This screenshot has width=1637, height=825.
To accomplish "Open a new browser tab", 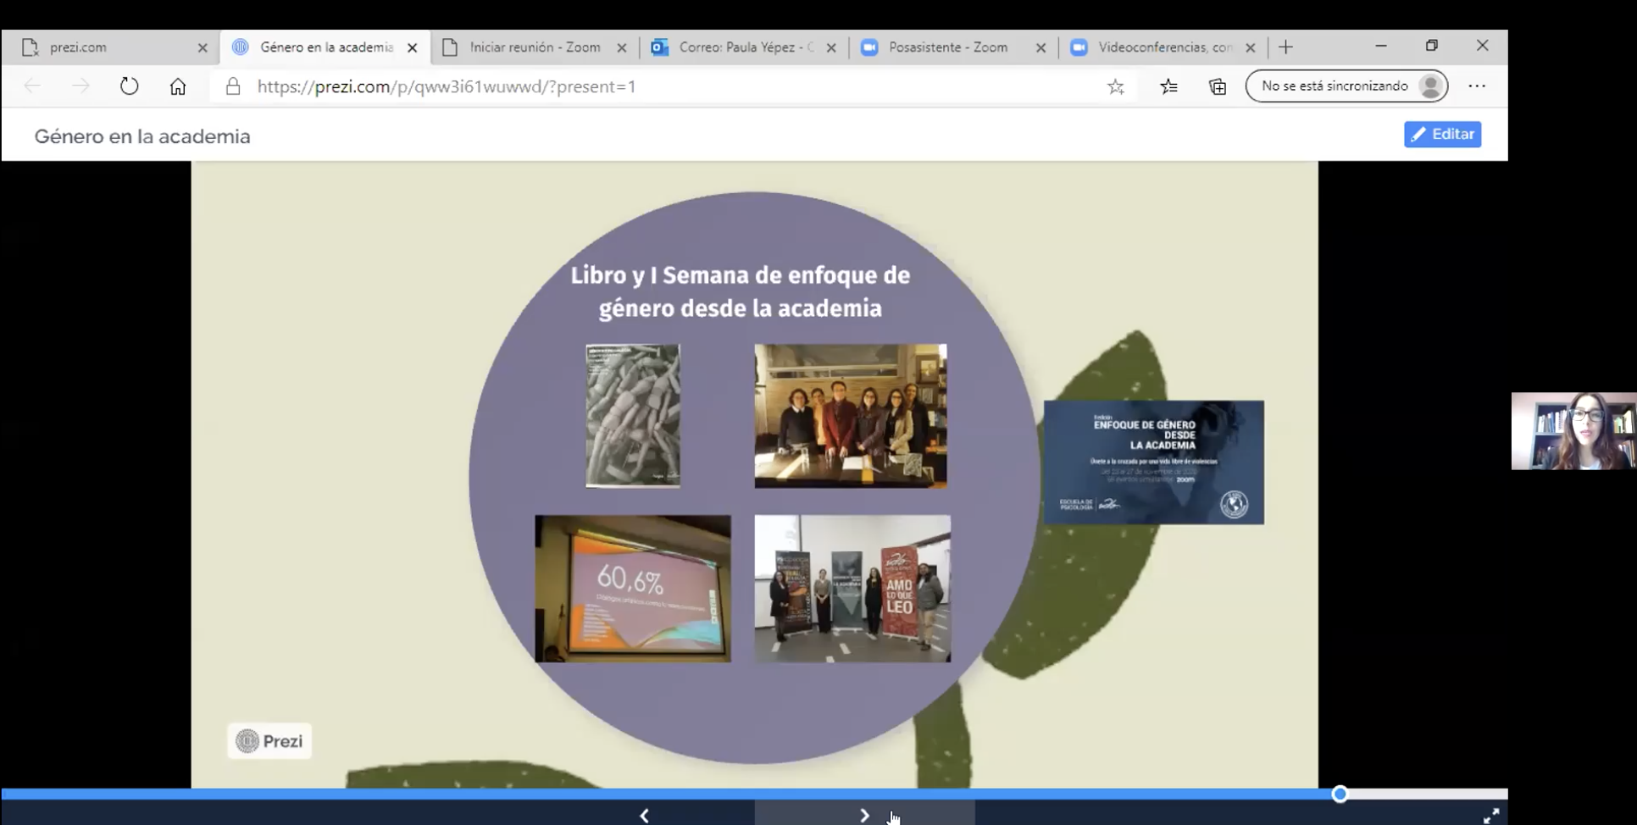I will click(1285, 47).
